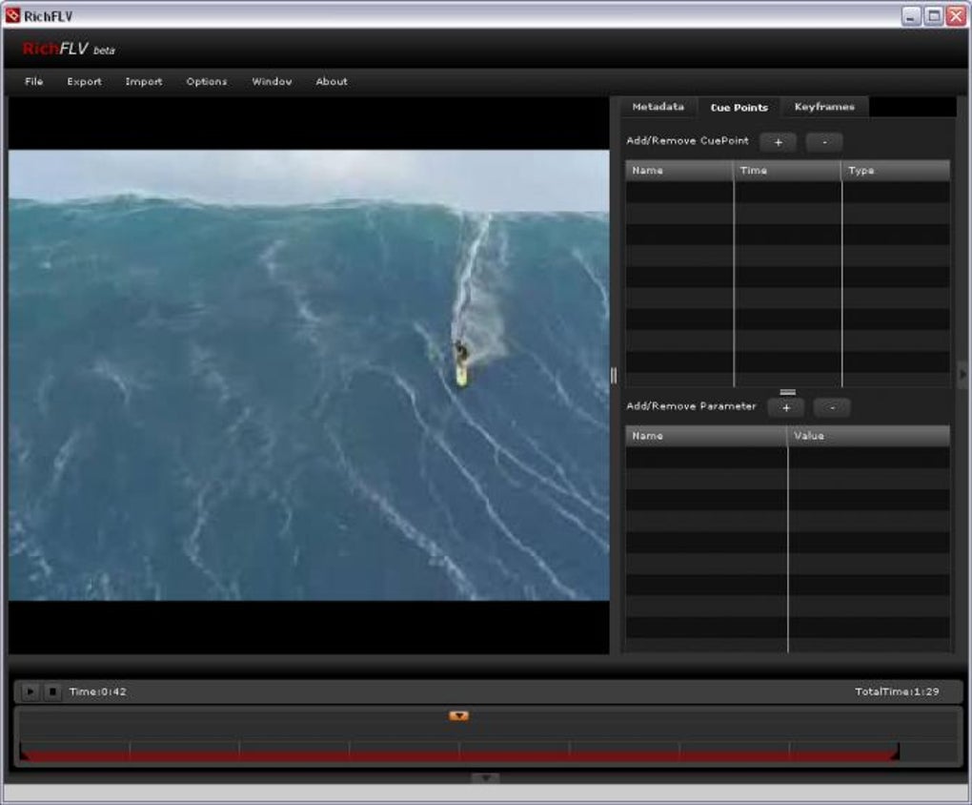Viewport: 972px width, 805px height.
Task: Click parameter table Value column header
Action: pyautogui.click(x=869, y=436)
